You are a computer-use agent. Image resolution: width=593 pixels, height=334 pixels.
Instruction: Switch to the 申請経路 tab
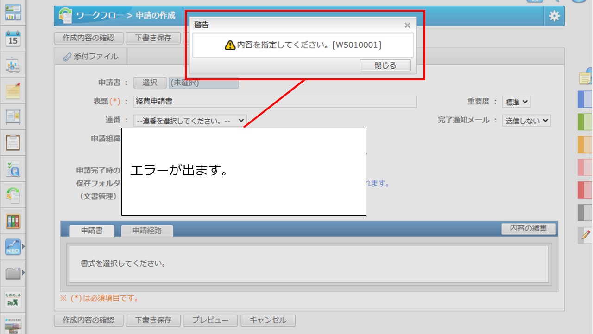(x=147, y=231)
